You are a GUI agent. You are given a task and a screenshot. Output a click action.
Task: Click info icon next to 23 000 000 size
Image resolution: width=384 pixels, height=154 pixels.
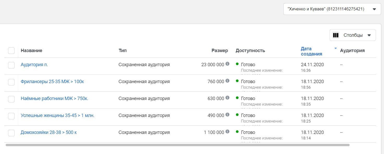(x=227, y=64)
